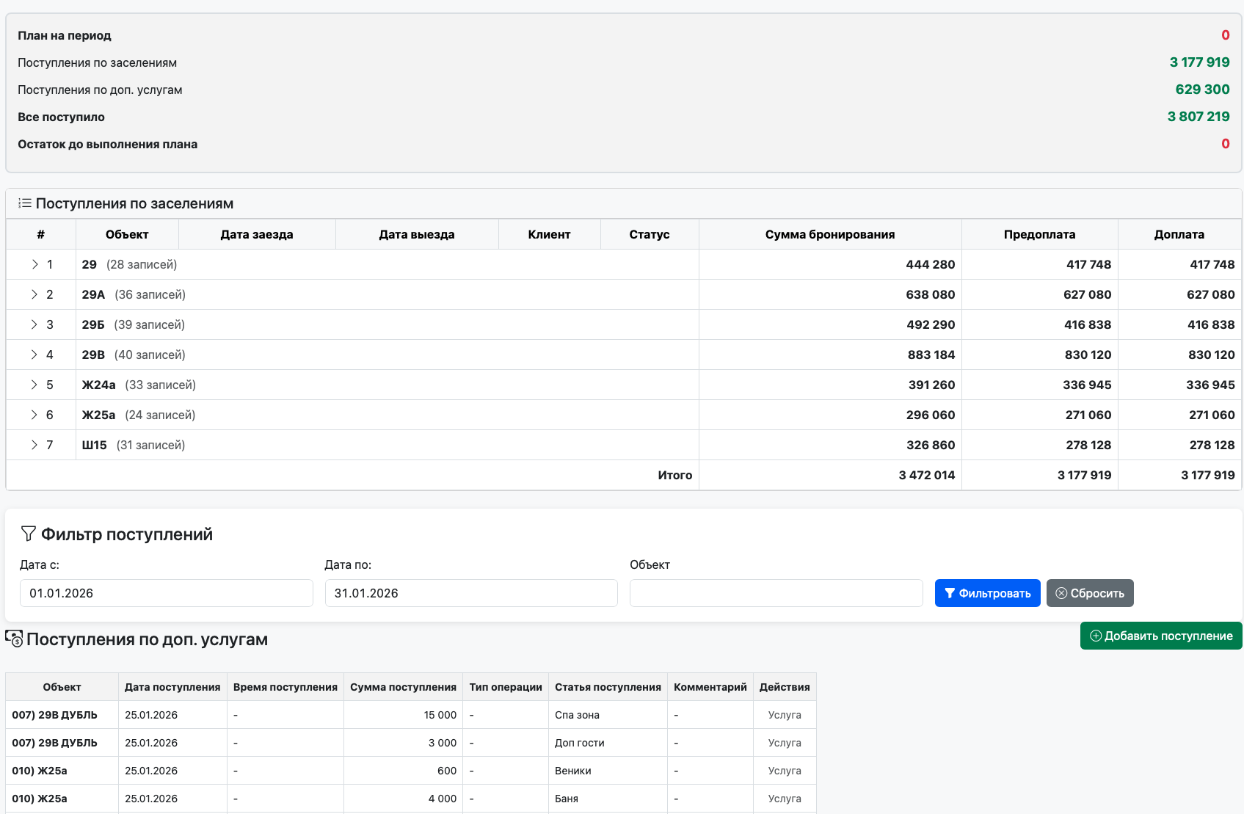This screenshot has width=1244, height=814.
Task: Click the Сумма поступления column header
Action: coord(403,687)
